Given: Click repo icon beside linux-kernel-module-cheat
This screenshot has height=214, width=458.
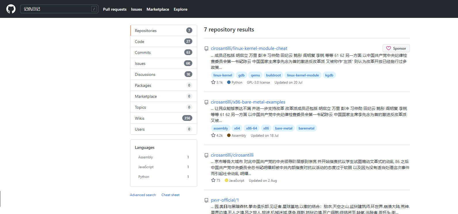Looking at the screenshot, I should click(206, 49).
